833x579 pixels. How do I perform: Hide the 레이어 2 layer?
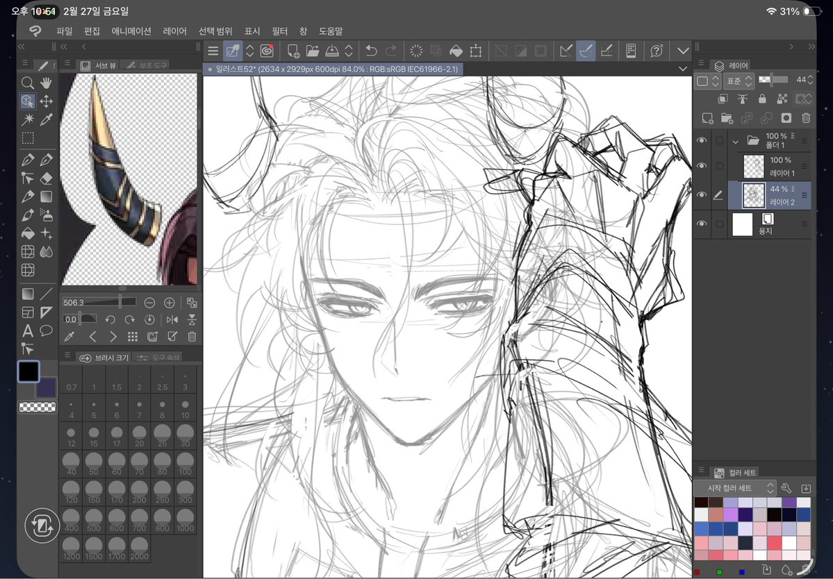pos(702,195)
